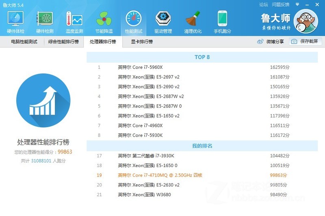
Task: Click the 117396分 score value
Action: coord(279,116)
